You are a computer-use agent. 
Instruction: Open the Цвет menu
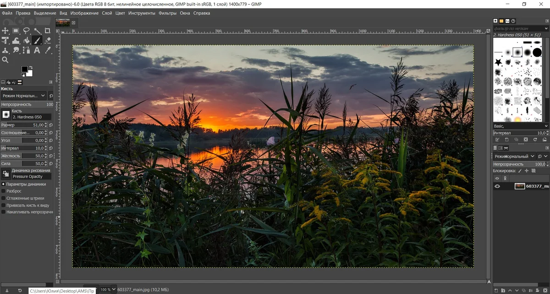[x=120, y=13]
